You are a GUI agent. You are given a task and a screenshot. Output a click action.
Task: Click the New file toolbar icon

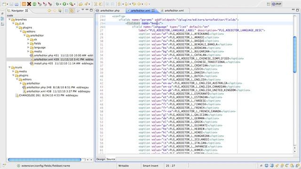[x=4, y=4]
